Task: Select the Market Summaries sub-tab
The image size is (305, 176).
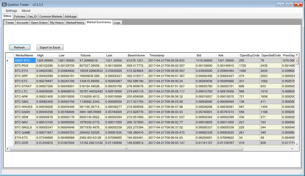Action: (x=99, y=22)
